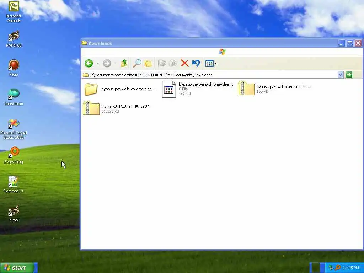The image size is (364, 273).
Task: Click the magnifier icon in system tray
Action: [338, 268]
